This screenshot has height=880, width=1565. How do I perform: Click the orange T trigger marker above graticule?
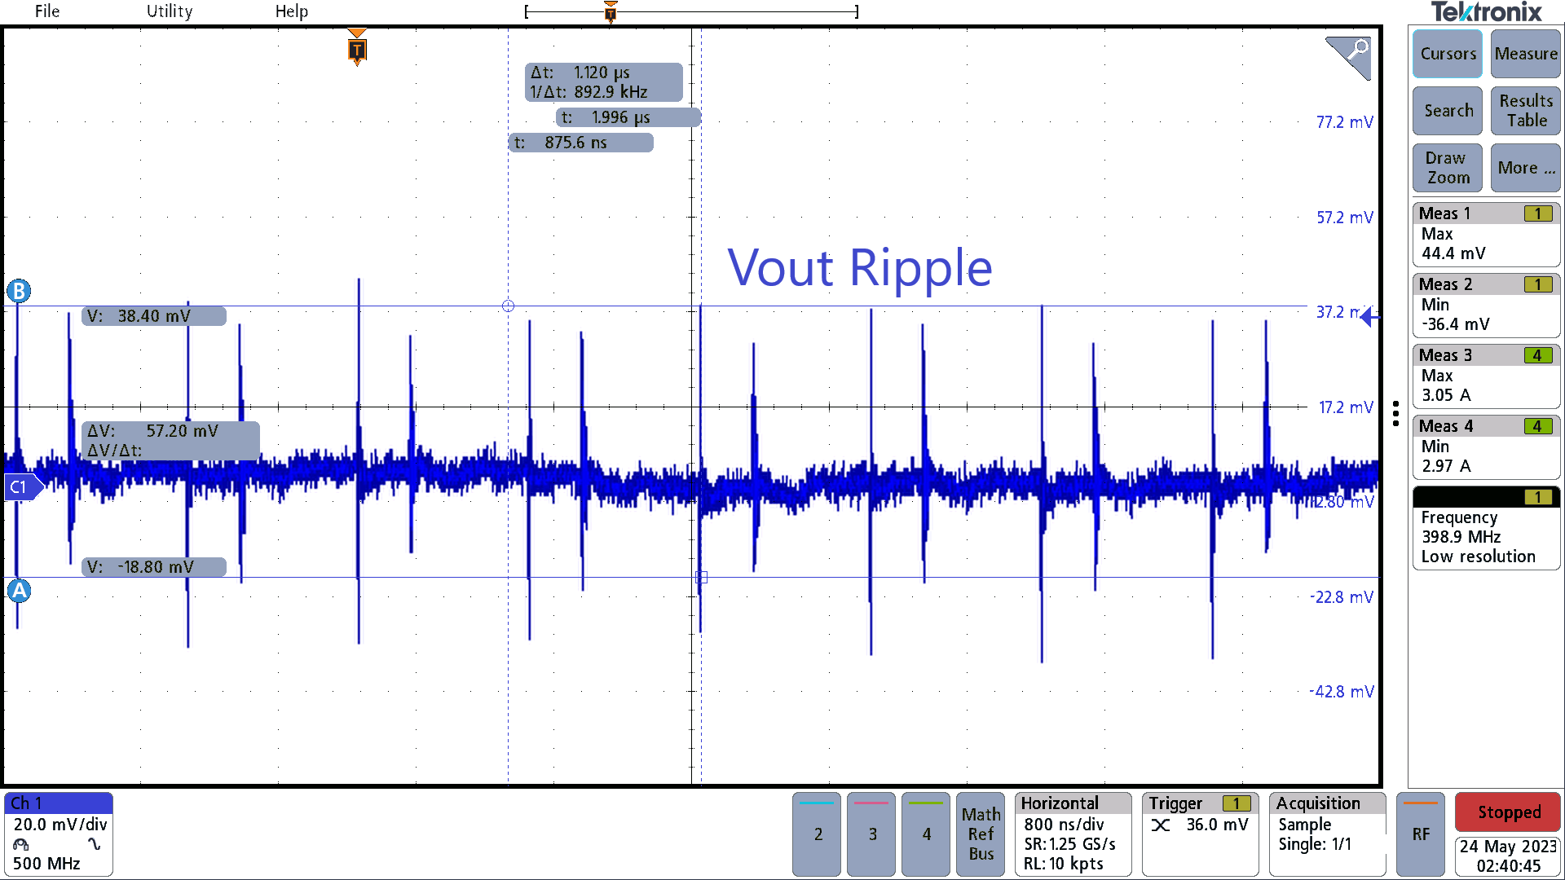(x=357, y=49)
